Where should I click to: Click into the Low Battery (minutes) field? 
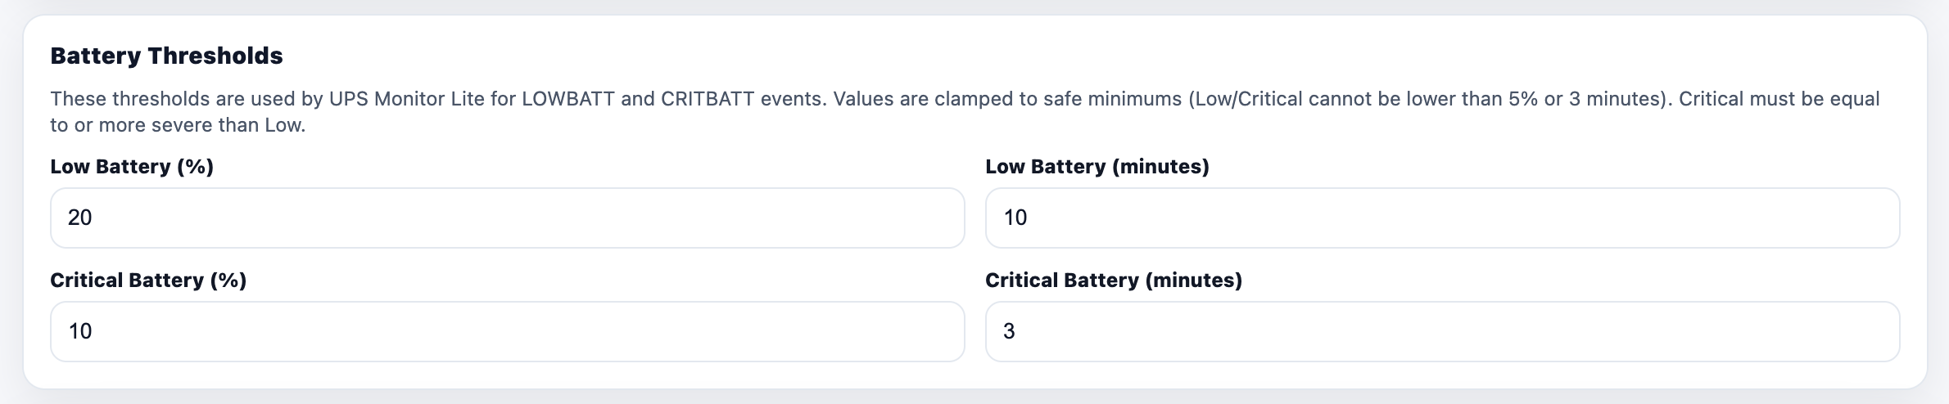coord(1441,218)
